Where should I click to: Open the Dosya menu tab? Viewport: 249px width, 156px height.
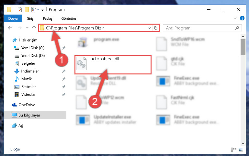[x=13, y=18]
